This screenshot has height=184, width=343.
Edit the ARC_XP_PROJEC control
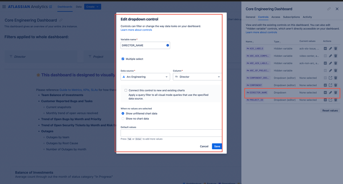(330, 70)
